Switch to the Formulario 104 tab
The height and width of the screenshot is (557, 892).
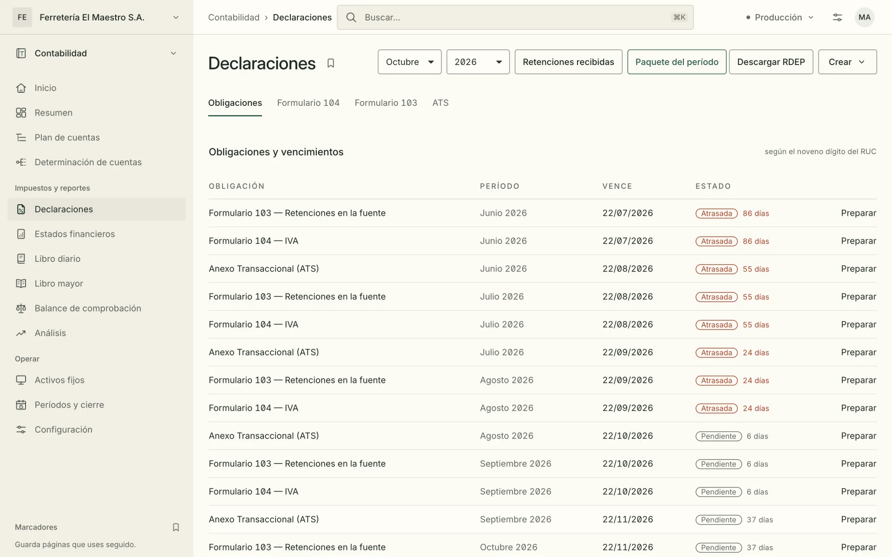click(308, 103)
